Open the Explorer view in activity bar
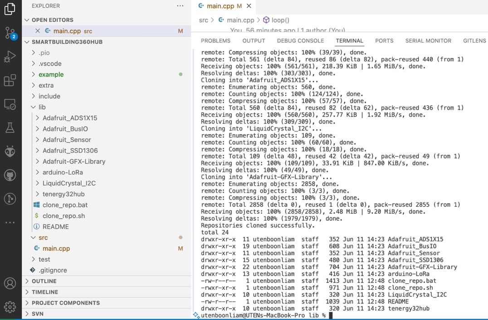 pos(10,9)
